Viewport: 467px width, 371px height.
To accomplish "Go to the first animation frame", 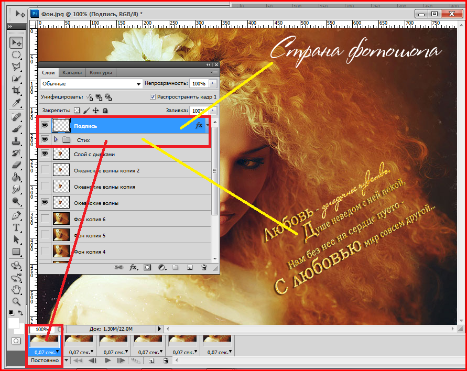I will (x=78, y=361).
